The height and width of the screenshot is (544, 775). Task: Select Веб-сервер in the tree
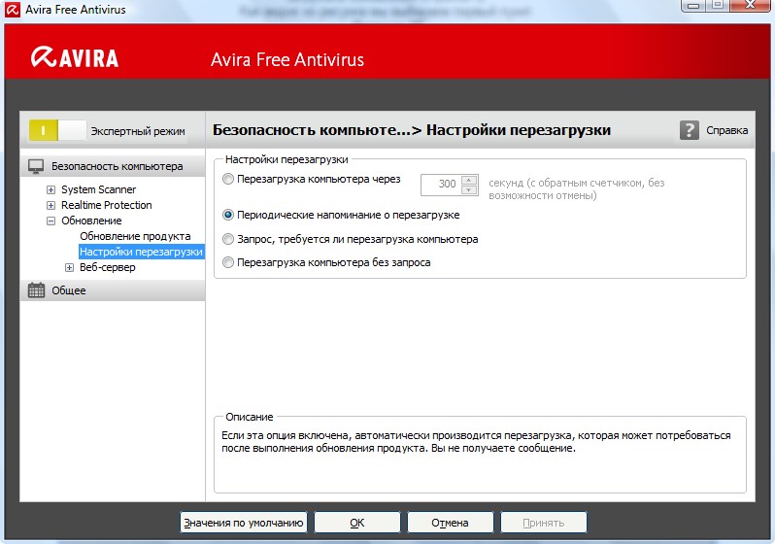(107, 267)
